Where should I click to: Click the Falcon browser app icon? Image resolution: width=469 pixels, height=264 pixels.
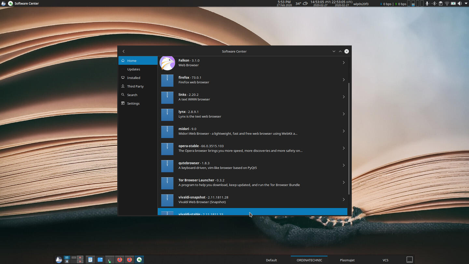[x=167, y=63]
